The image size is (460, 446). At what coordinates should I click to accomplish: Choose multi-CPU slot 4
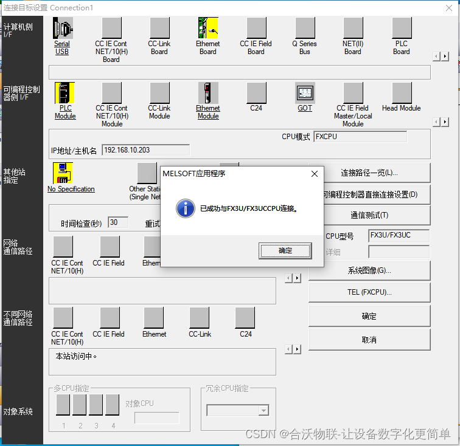click(112, 405)
